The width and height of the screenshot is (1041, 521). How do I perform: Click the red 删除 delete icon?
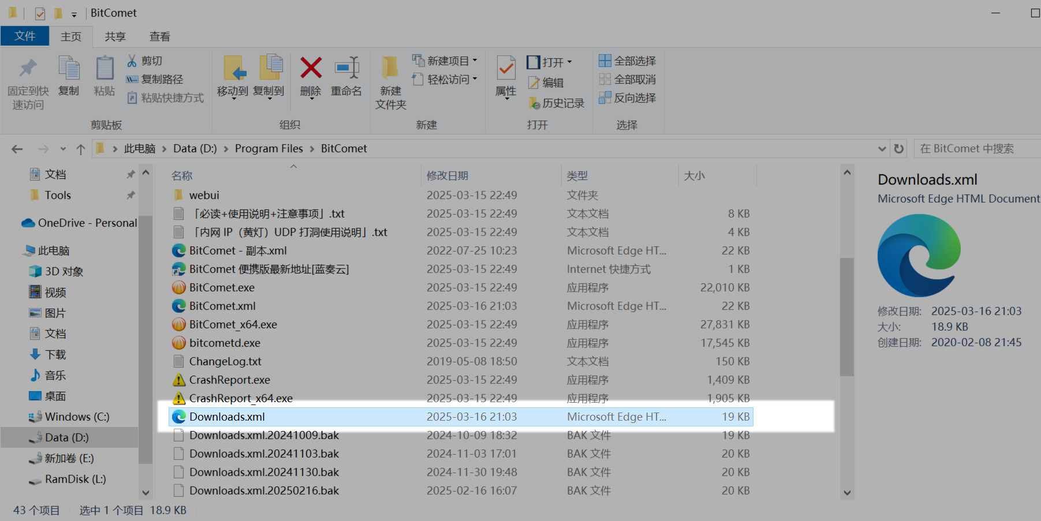pos(311,68)
